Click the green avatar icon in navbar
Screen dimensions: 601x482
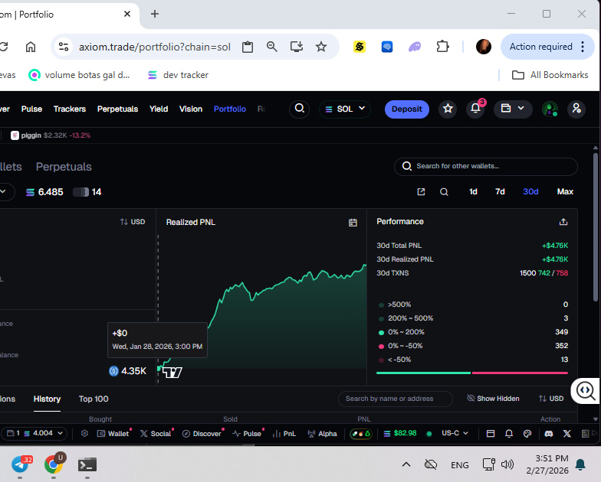[x=550, y=109]
